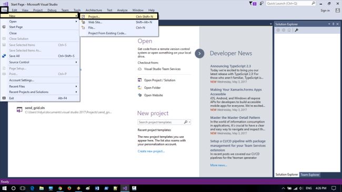The image size is (342, 192).
Task: Open Task View on the taskbar
Action: click(23, 188)
